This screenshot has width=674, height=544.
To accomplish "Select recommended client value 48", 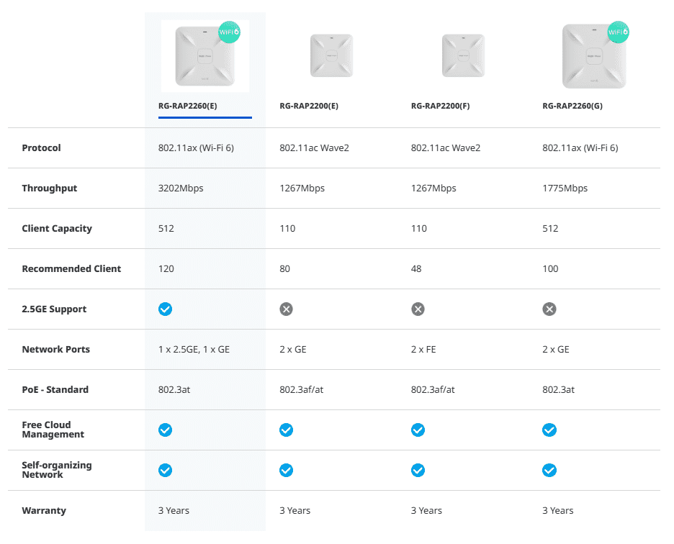I will (x=416, y=269).
